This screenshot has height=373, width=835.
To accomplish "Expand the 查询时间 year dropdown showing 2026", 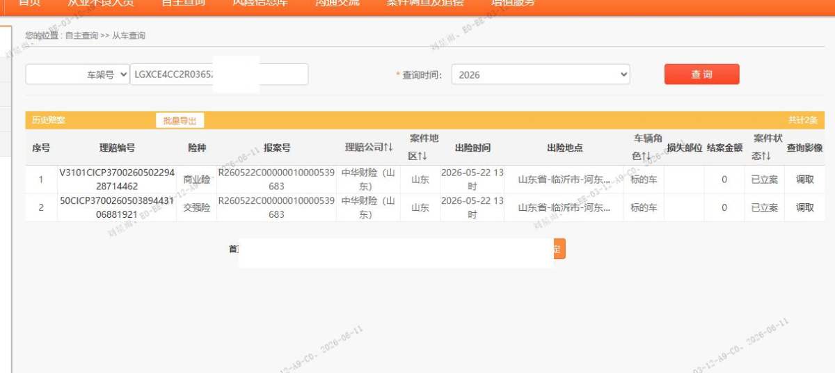I will pyautogui.click(x=541, y=74).
